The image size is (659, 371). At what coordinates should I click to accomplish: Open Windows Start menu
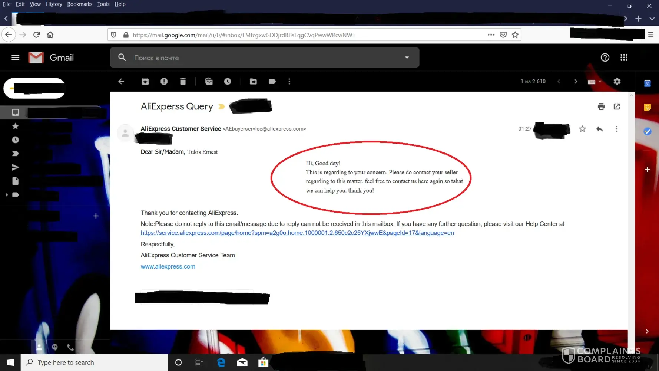click(x=10, y=362)
